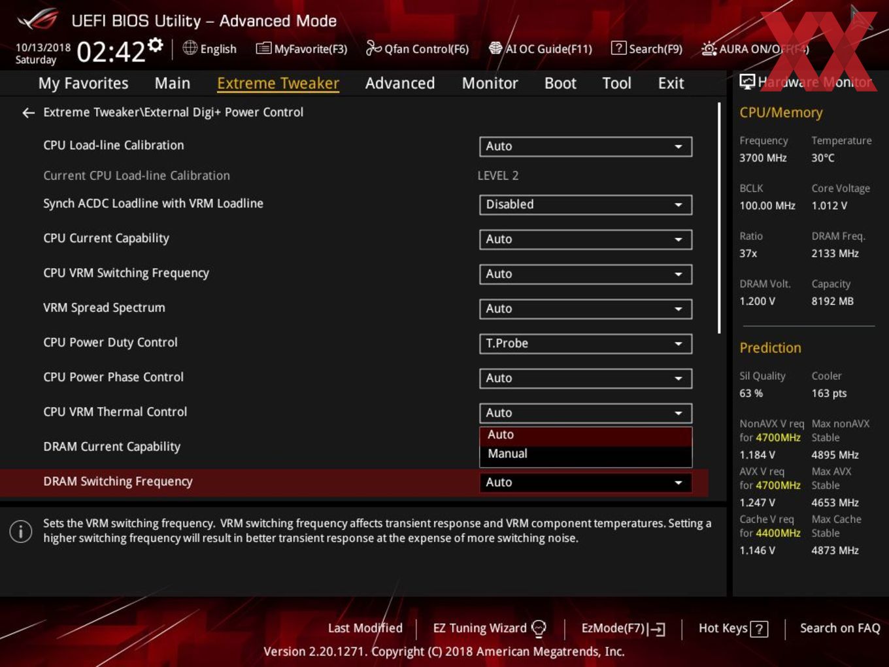The height and width of the screenshot is (667, 889).
Task: Open the CPU Load-line Calibration dropdown
Action: 586,146
